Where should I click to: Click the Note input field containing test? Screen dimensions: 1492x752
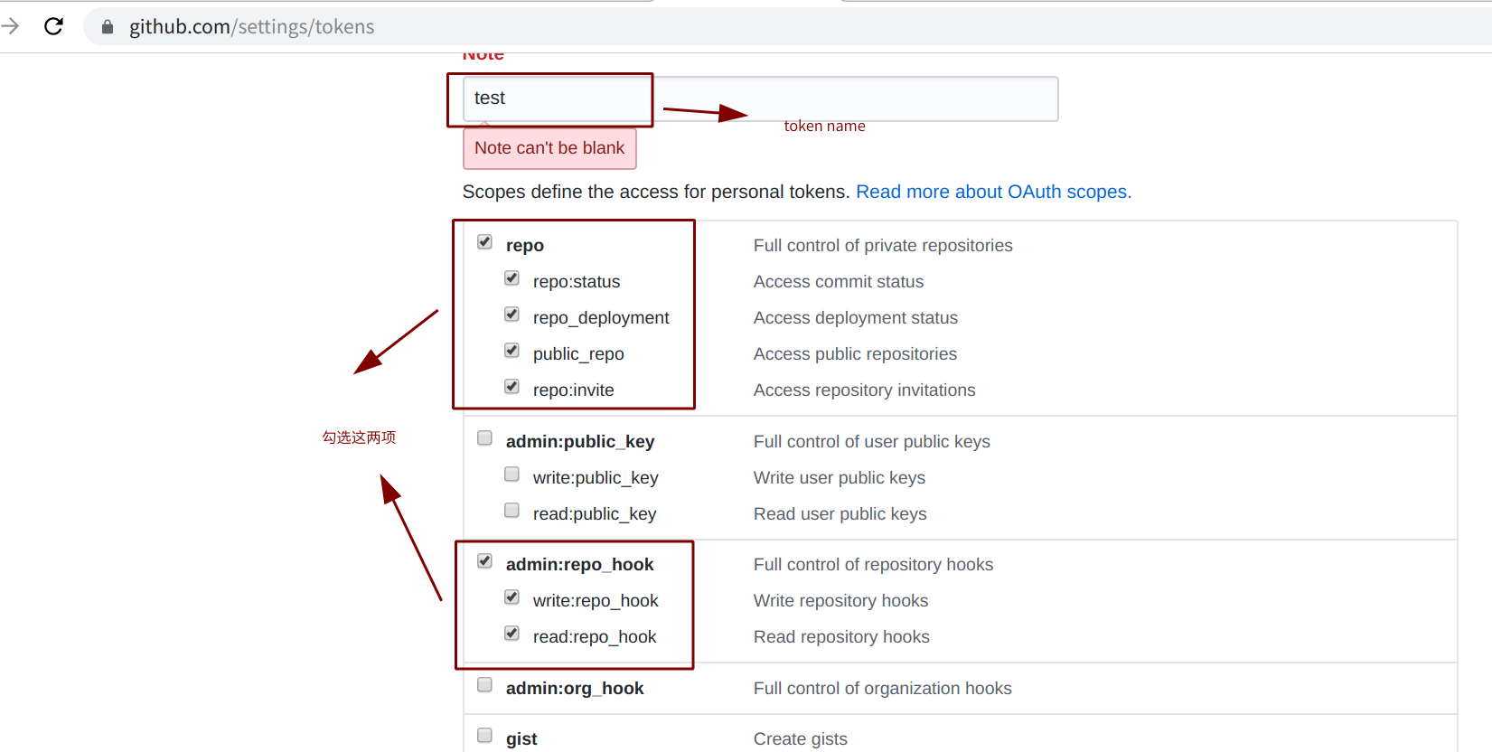(x=759, y=99)
